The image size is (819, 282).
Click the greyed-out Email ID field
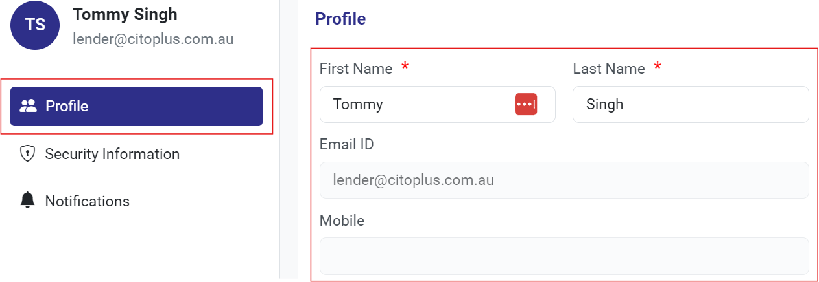[x=564, y=180]
